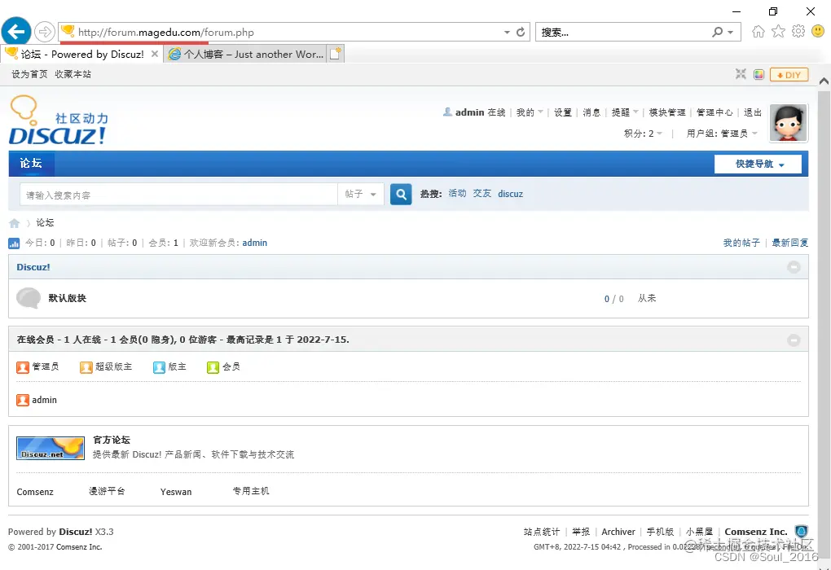The image size is (831, 570).
Task: Click the statistics bar chart icon
Action: pos(12,242)
